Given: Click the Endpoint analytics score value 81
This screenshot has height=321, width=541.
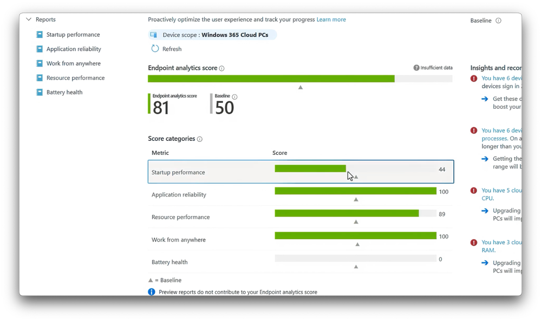Looking at the screenshot, I should click(x=161, y=108).
